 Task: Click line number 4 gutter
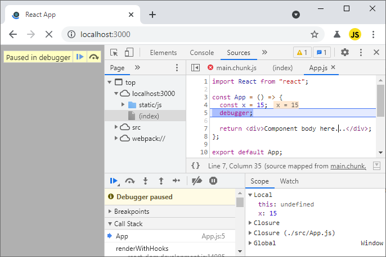tap(205, 105)
